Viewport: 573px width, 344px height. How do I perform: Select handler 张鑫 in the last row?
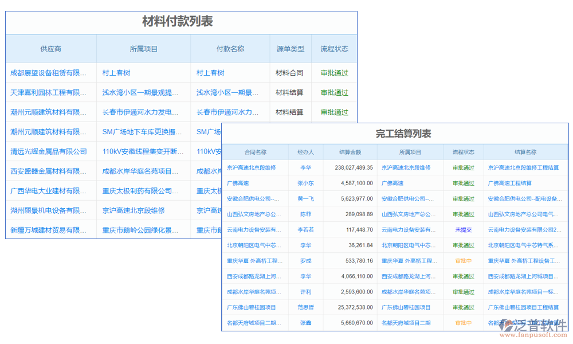(x=304, y=322)
